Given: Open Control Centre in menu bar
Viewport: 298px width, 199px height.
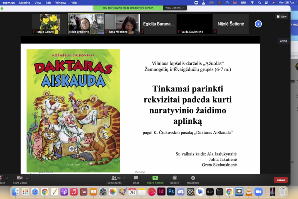Looking at the screenshot, I should pos(267,3).
